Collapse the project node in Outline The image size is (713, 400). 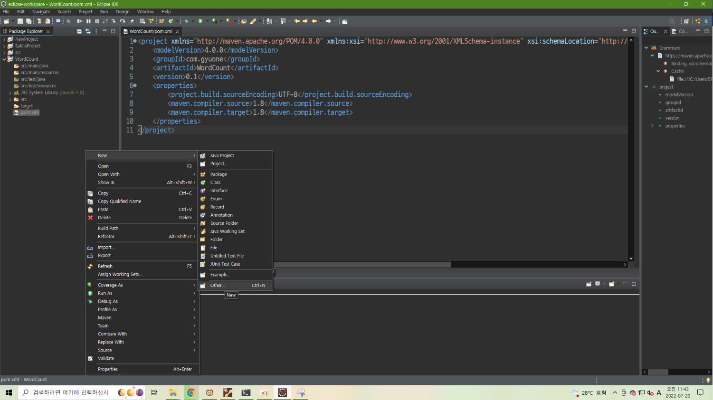point(646,87)
